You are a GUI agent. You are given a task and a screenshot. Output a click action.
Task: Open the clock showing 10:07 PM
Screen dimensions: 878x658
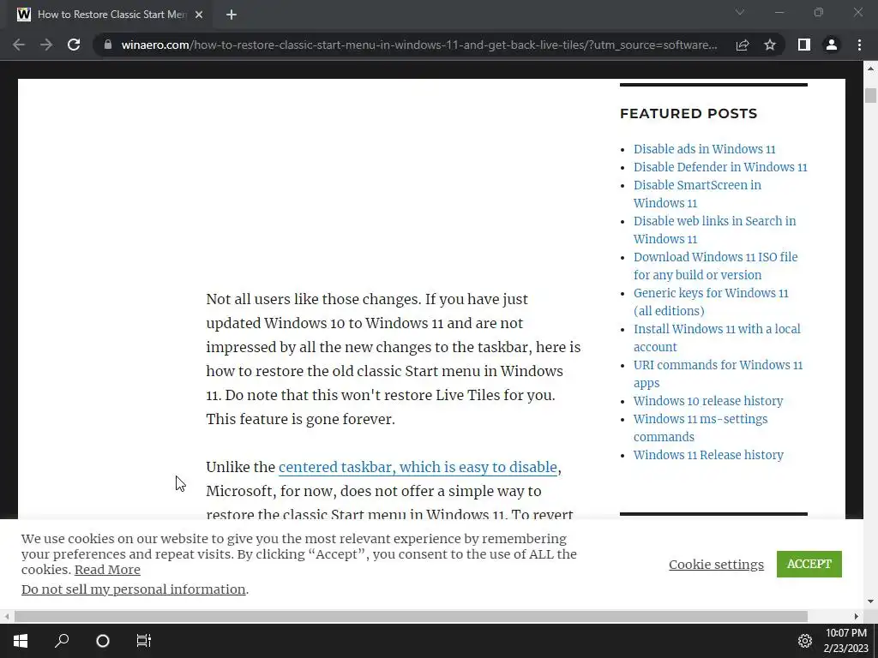[x=845, y=641]
